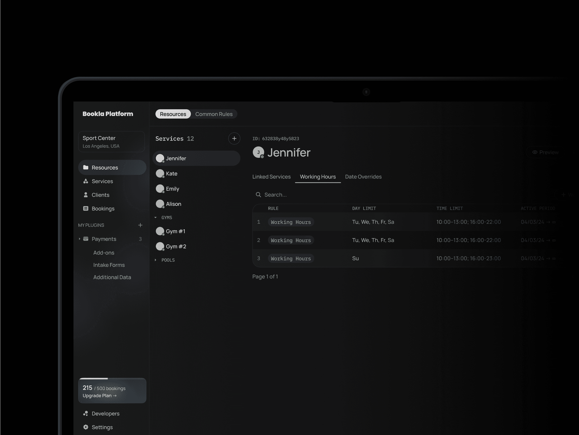
Task: Click the Upgrade Plan link
Action: point(99,395)
